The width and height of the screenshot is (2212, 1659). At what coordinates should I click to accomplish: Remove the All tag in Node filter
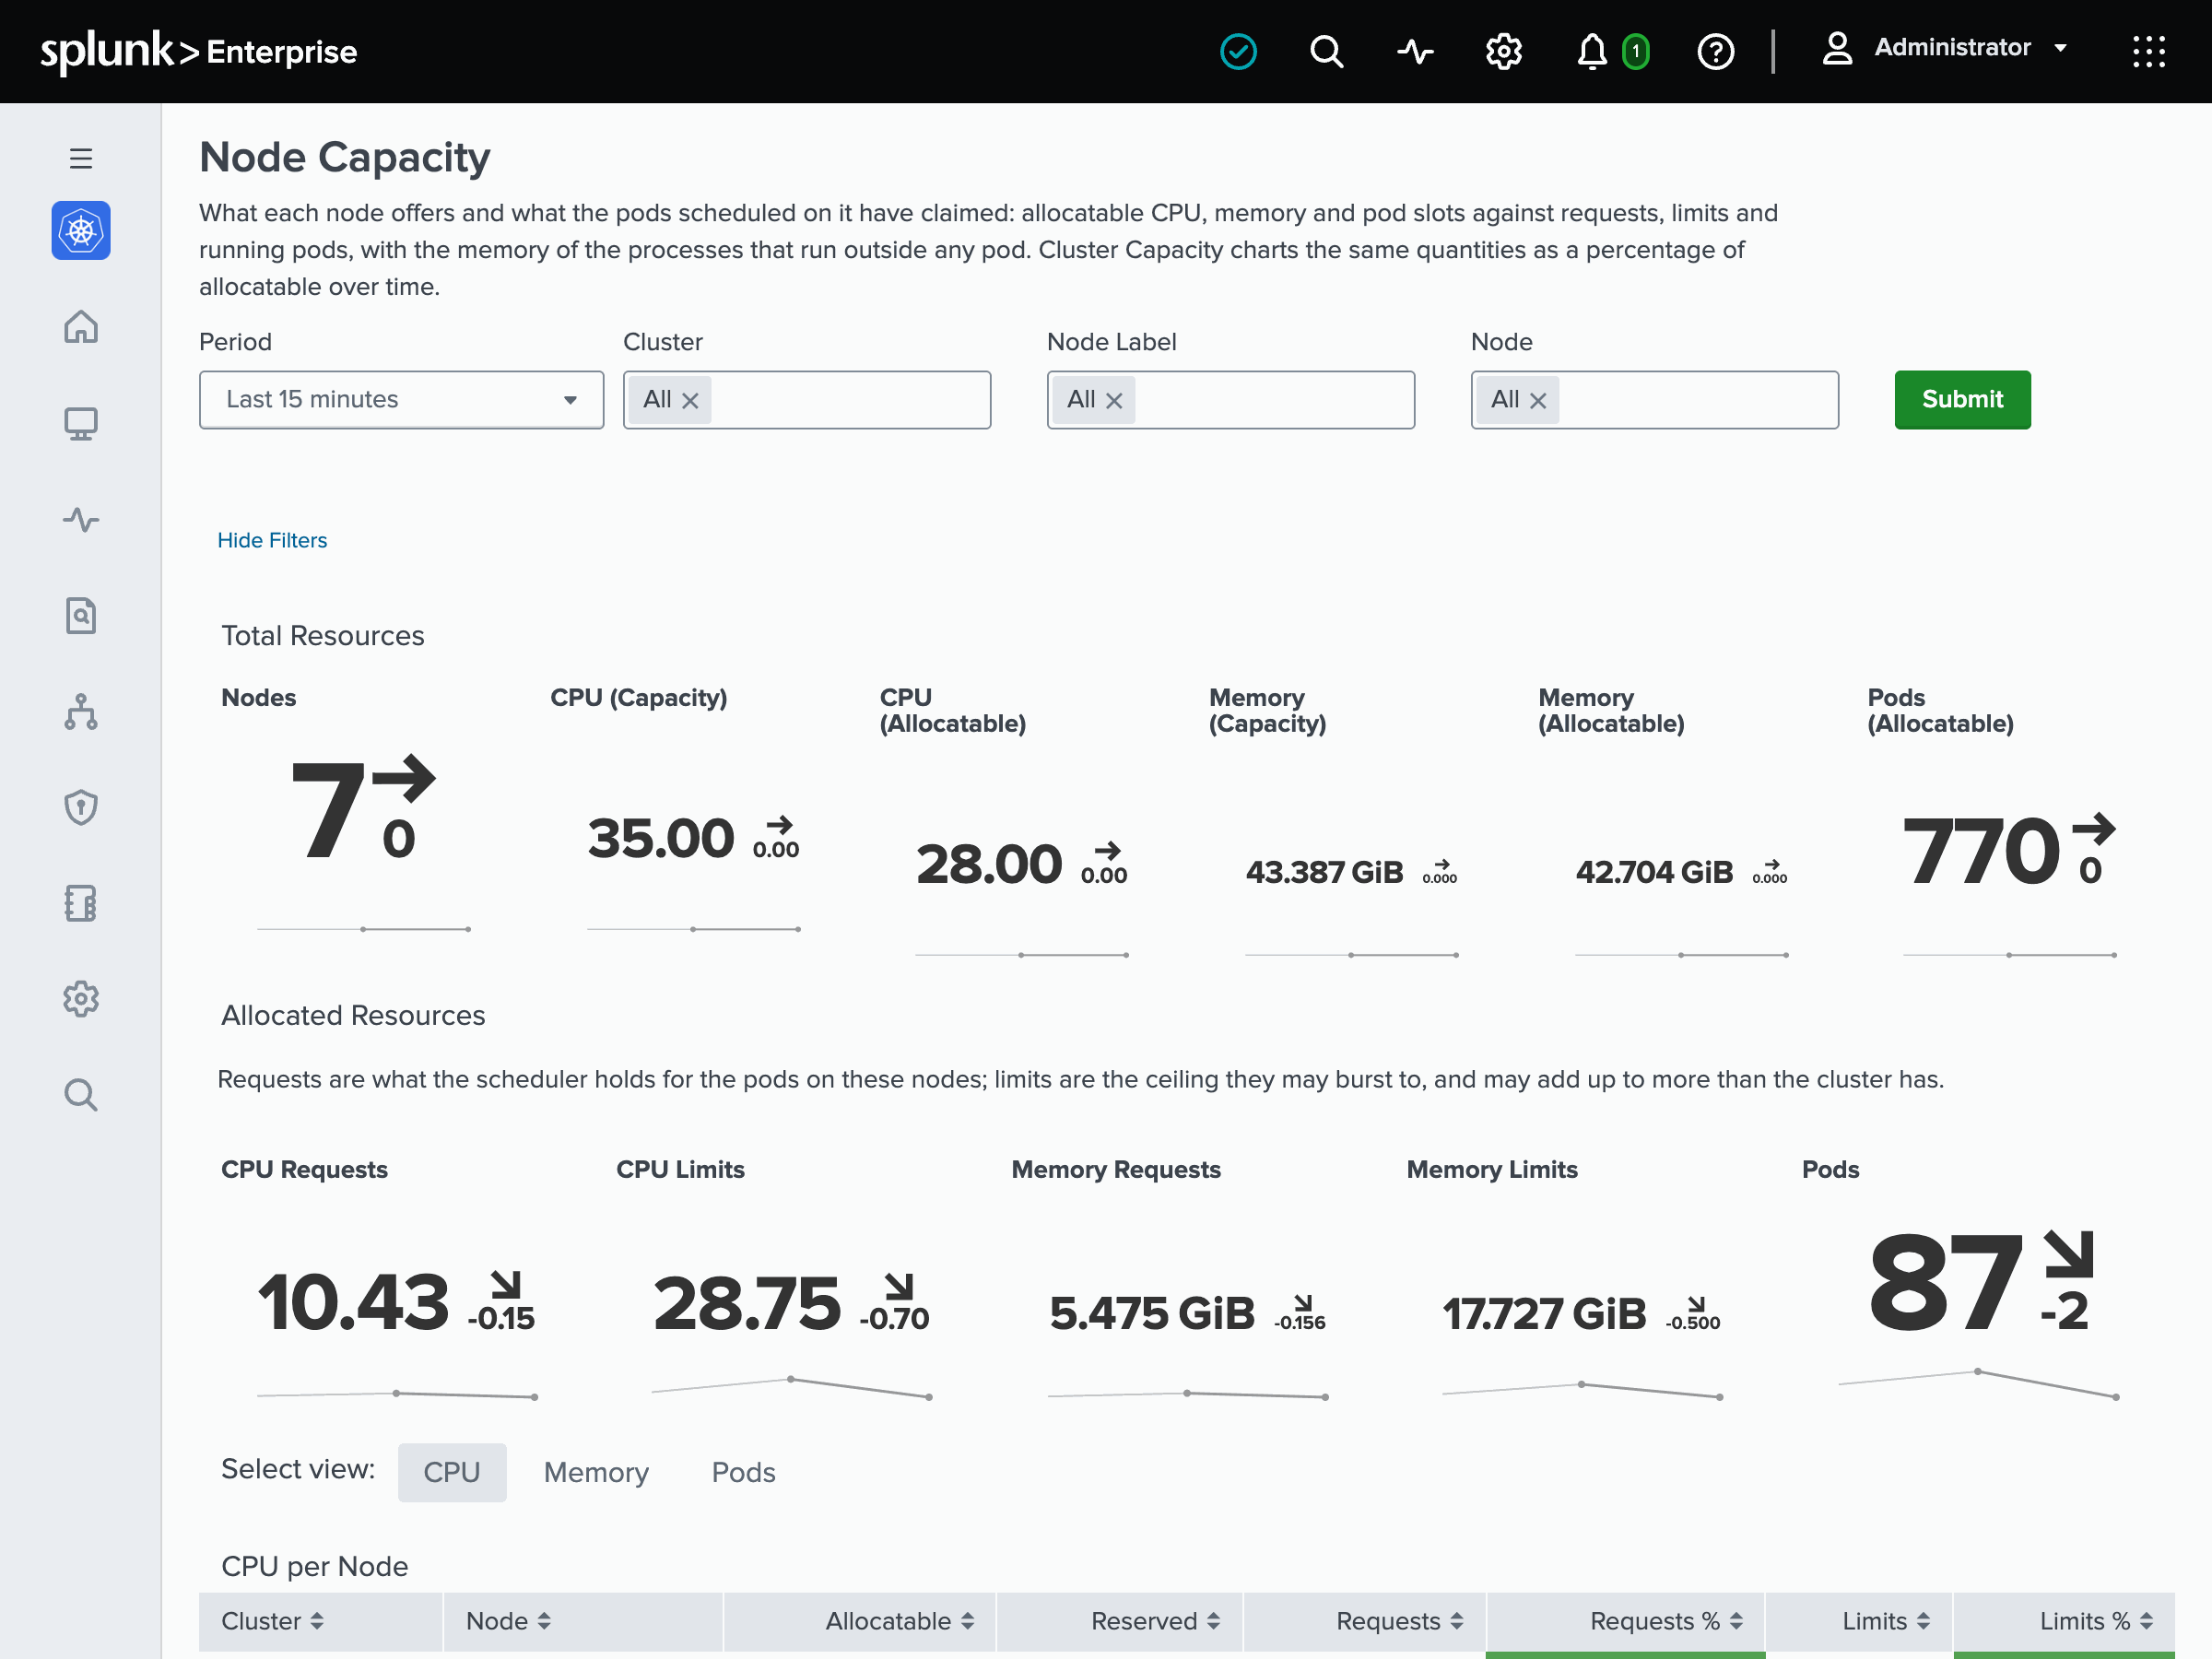click(1538, 401)
